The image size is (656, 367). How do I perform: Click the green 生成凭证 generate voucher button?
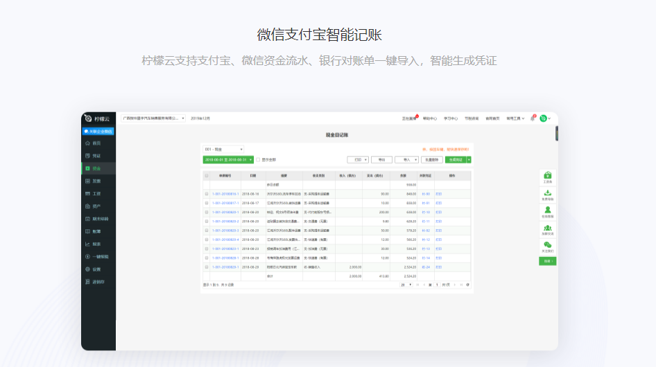point(456,160)
